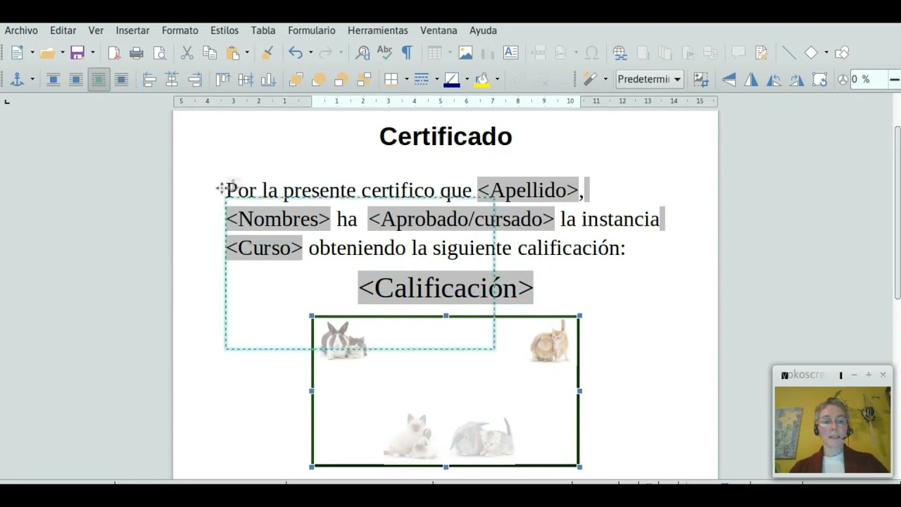Open the Predeterminado image mode dropdown
Viewport: 901px width, 507px height.
point(650,80)
